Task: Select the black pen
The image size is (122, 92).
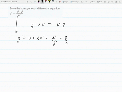Action: click(x=42, y=1)
